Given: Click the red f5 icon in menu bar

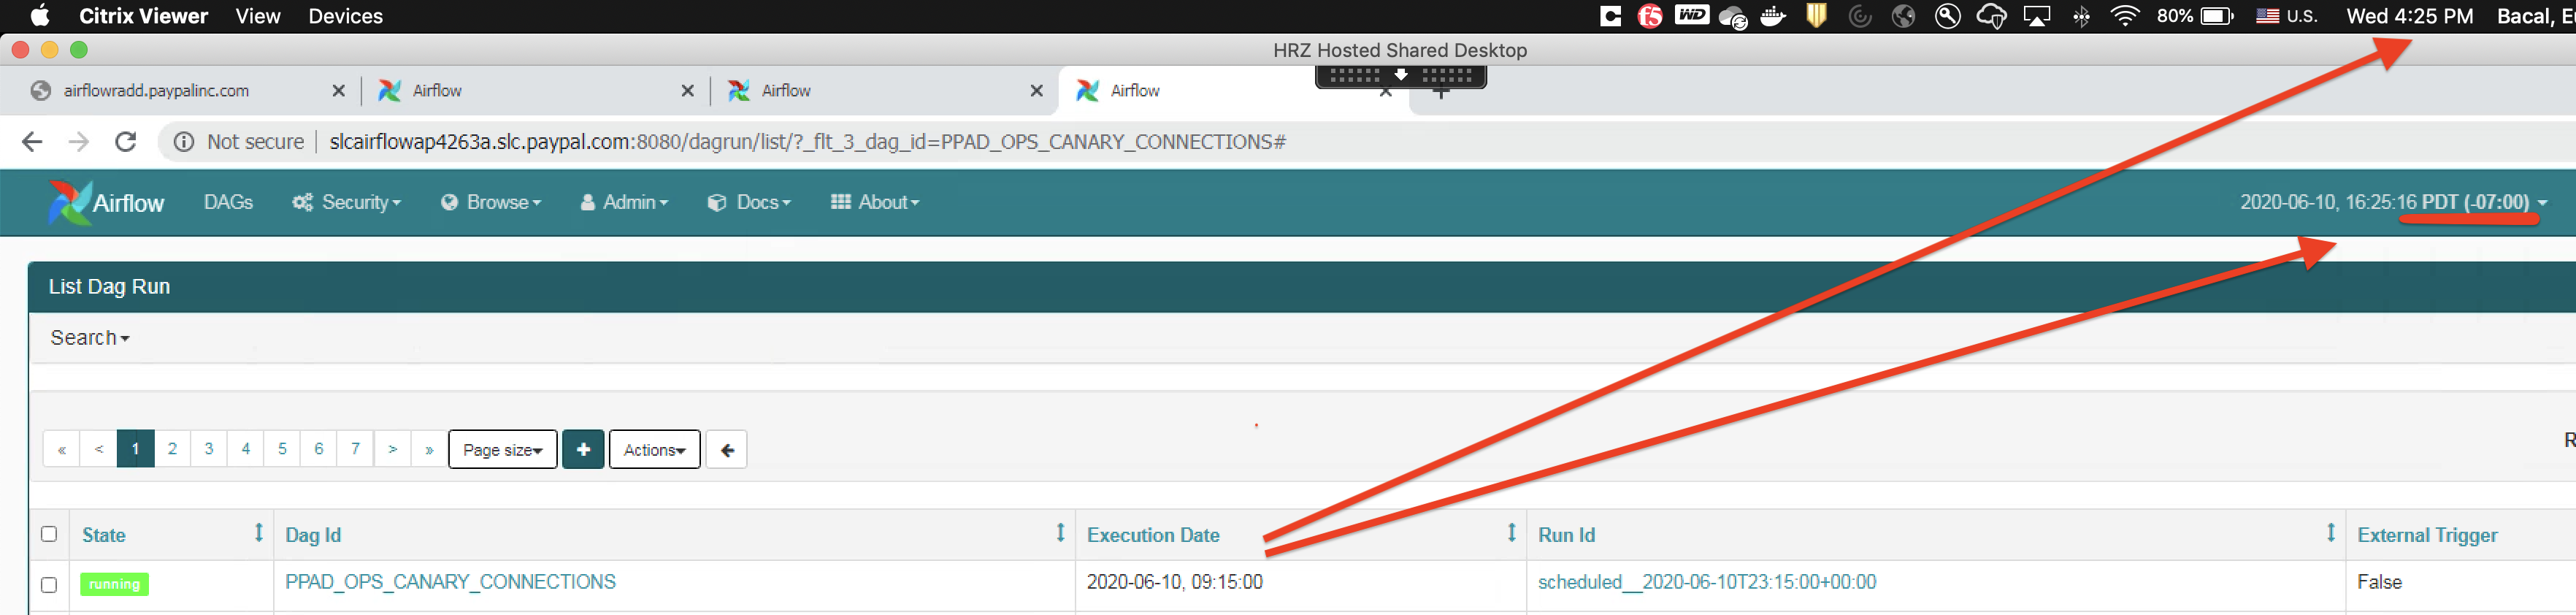Looking at the screenshot, I should pos(1650,16).
